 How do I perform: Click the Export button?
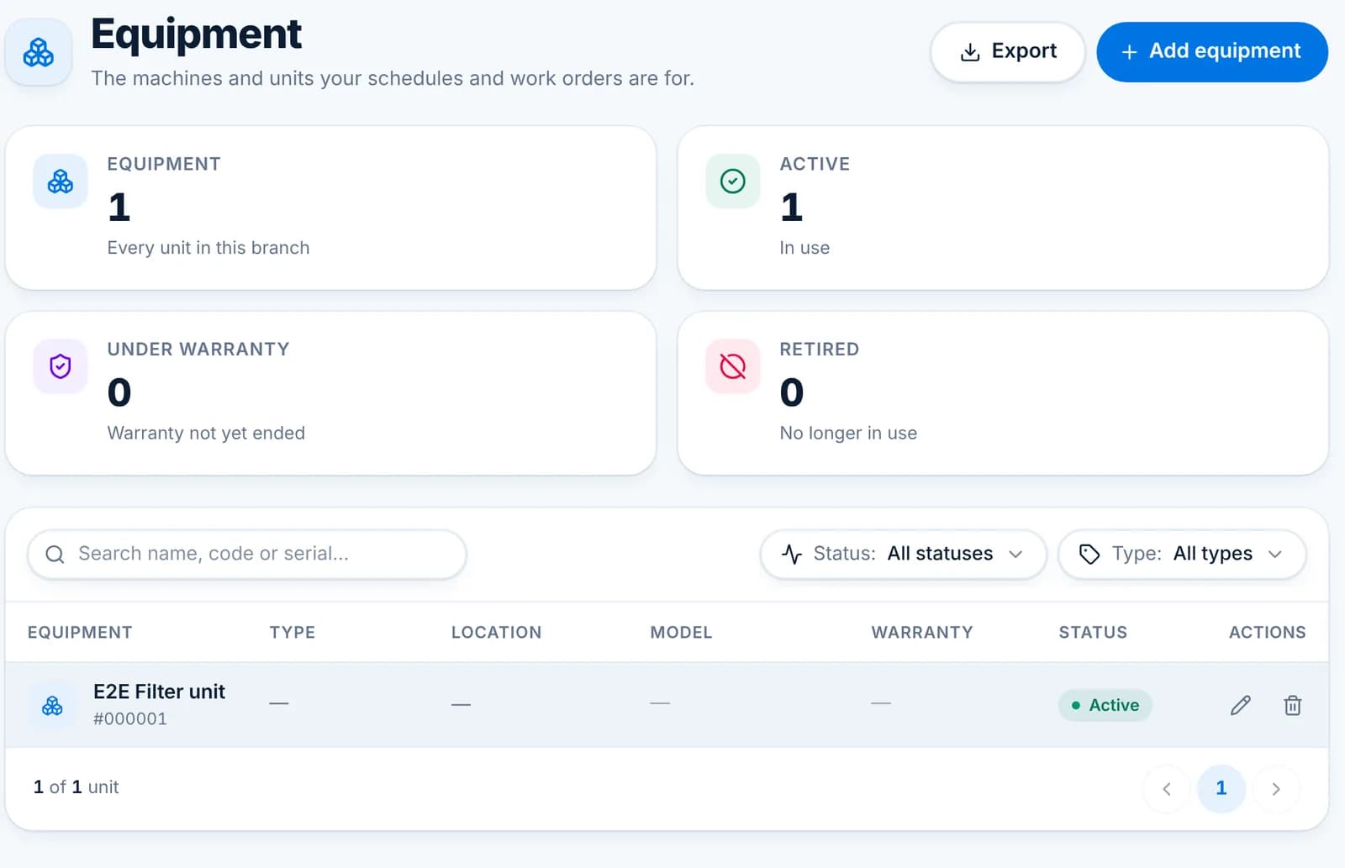pyautogui.click(x=1008, y=51)
